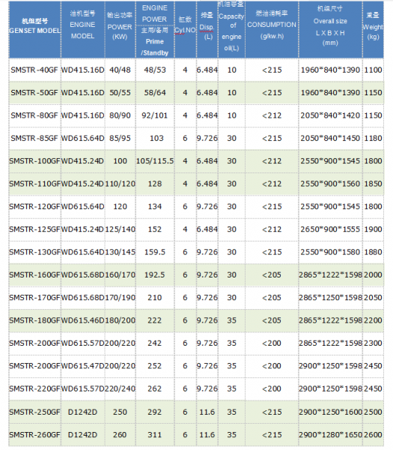
Task: Select the Capacity of engine oil header
Action: [231, 30]
